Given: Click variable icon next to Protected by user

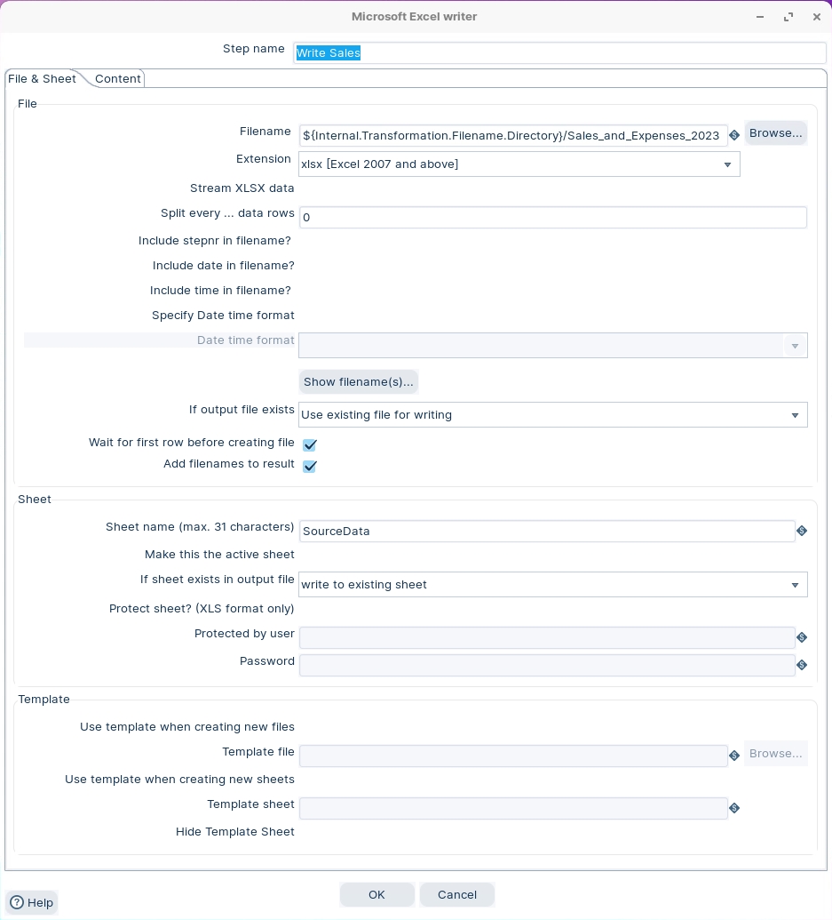Looking at the screenshot, I should [801, 637].
